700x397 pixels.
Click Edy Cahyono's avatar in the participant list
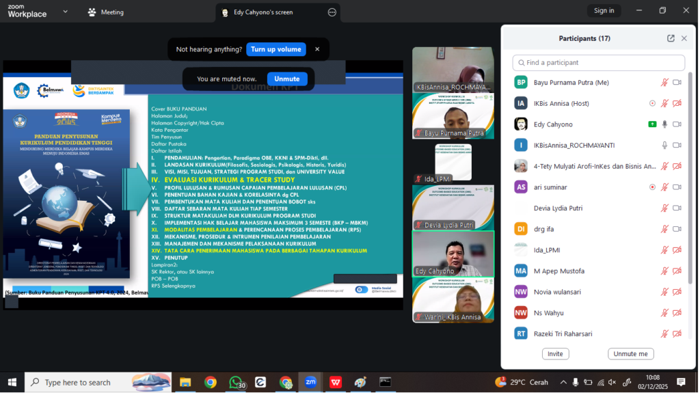pos(521,124)
